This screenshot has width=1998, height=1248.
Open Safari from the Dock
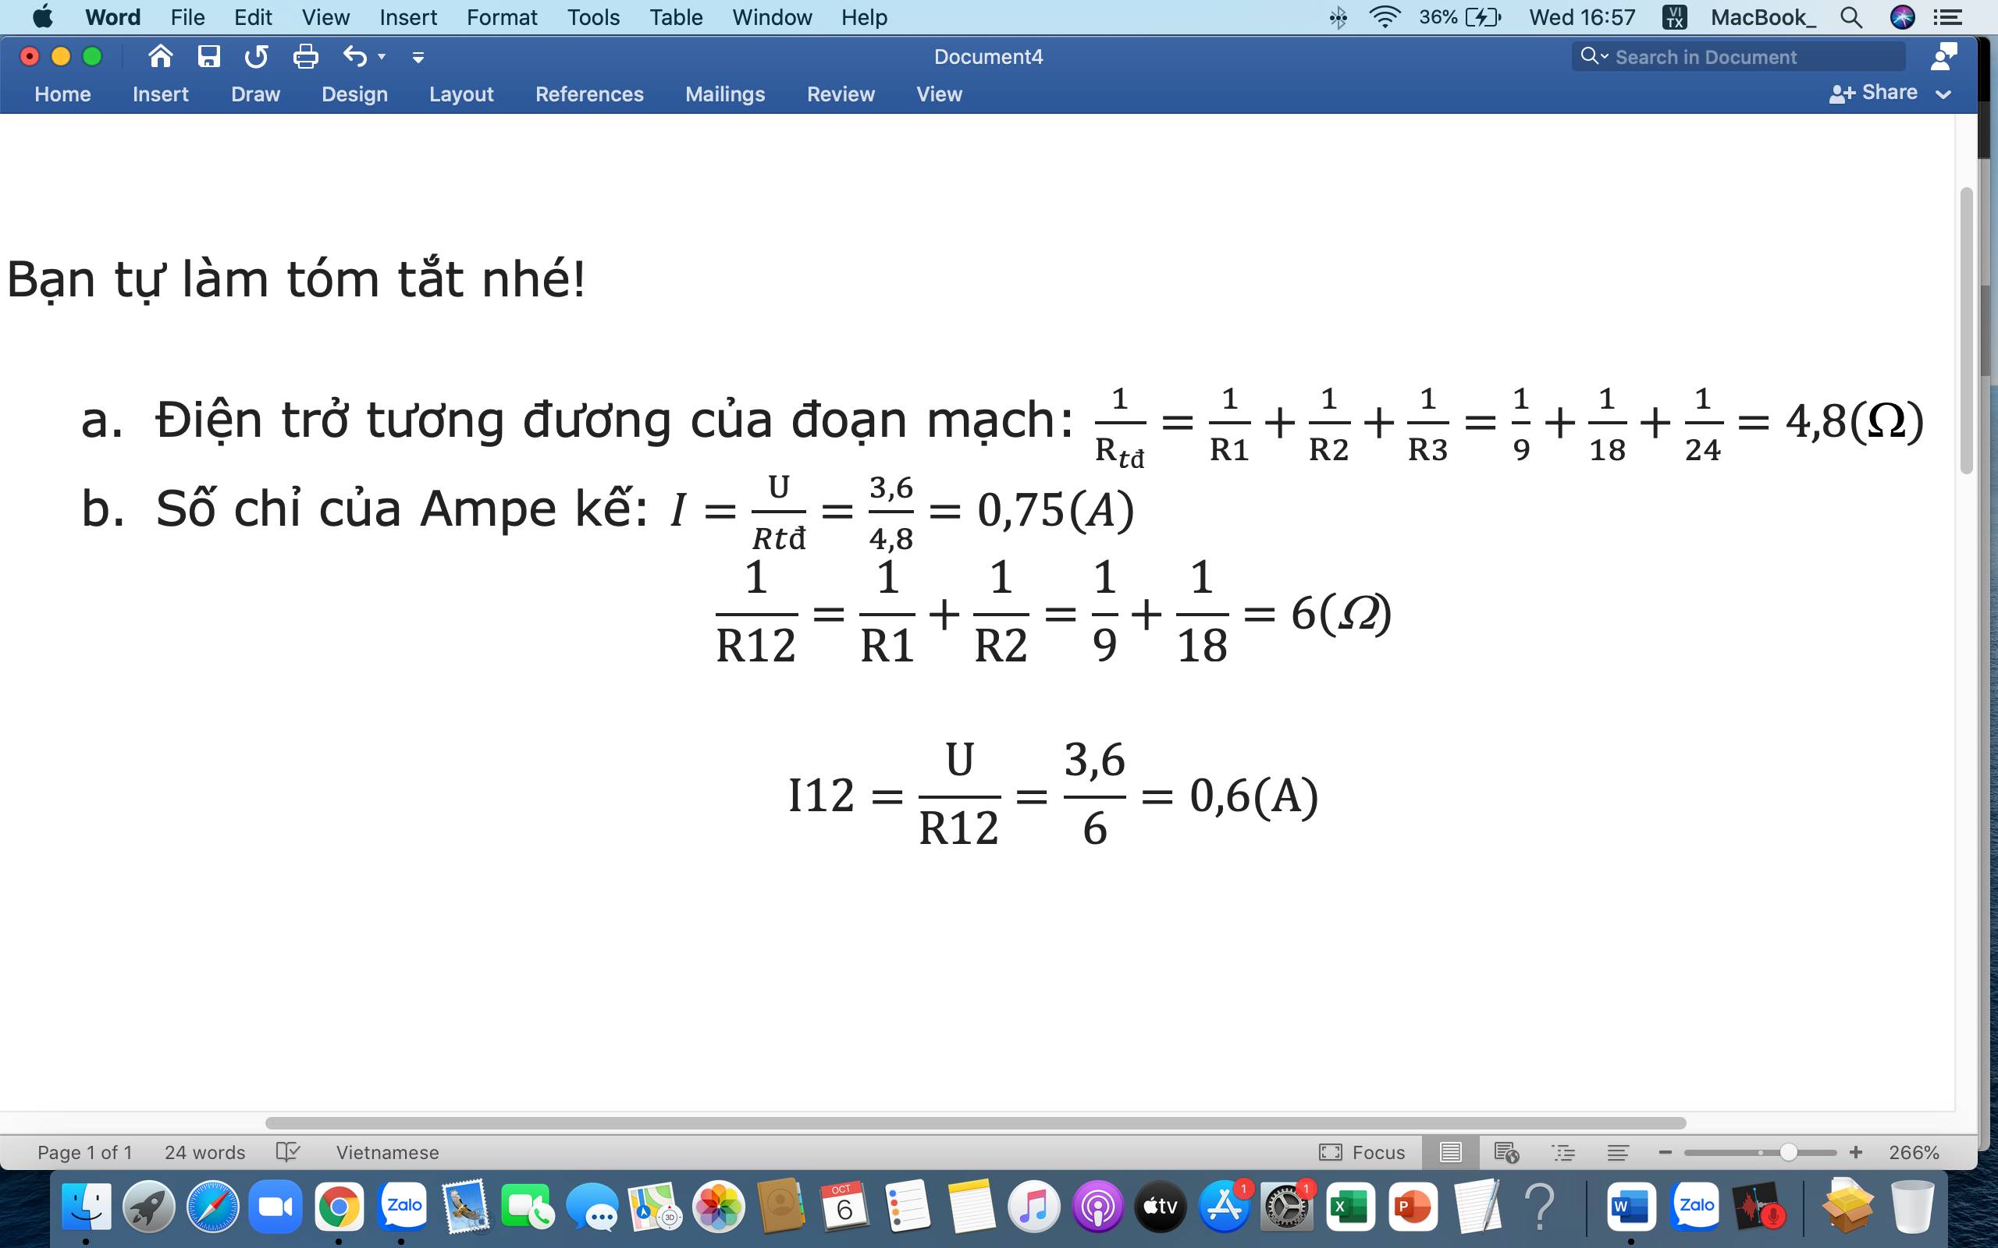[x=212, y=1207]
